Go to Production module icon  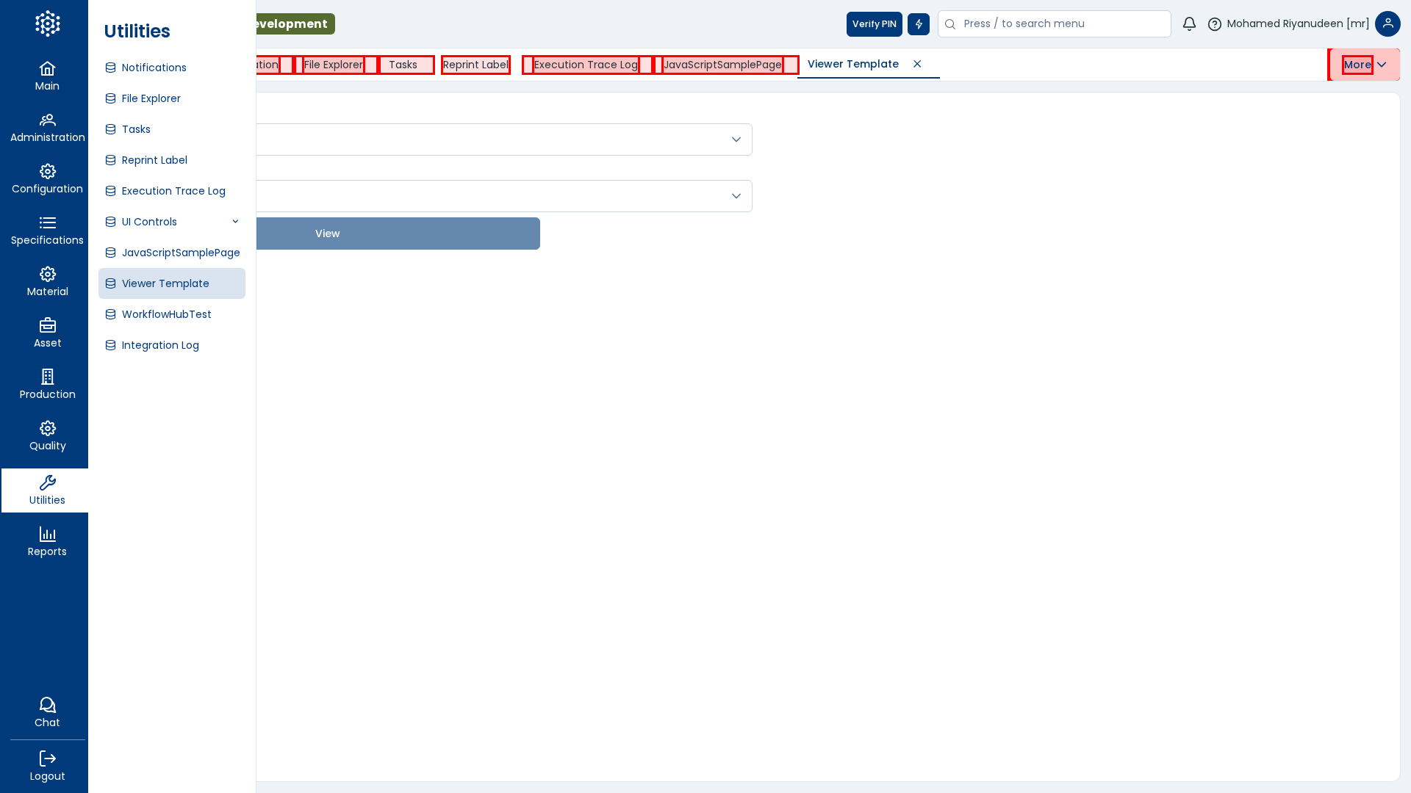47,385
